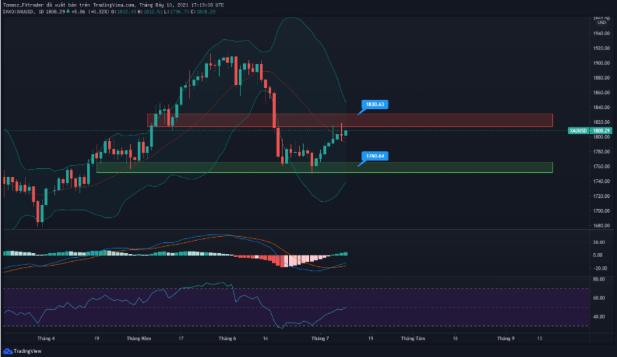Click the 1900.00 price axis label
This screenshot has height=357, width=617.
click(601, 63)
